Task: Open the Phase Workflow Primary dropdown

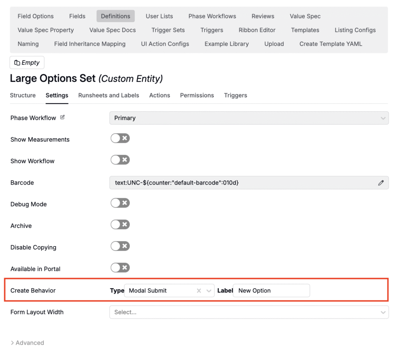Action: 249,118
